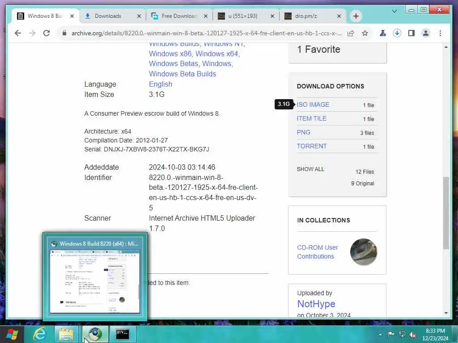Image resolution: width=458 pixels, height=343 pixels.
Task: Switch to the Windows 8 Build tab
Action: [45, 16]
